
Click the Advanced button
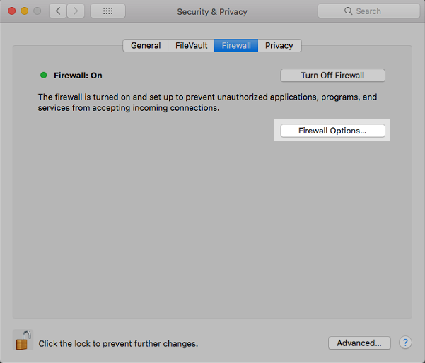click(359, 343)
